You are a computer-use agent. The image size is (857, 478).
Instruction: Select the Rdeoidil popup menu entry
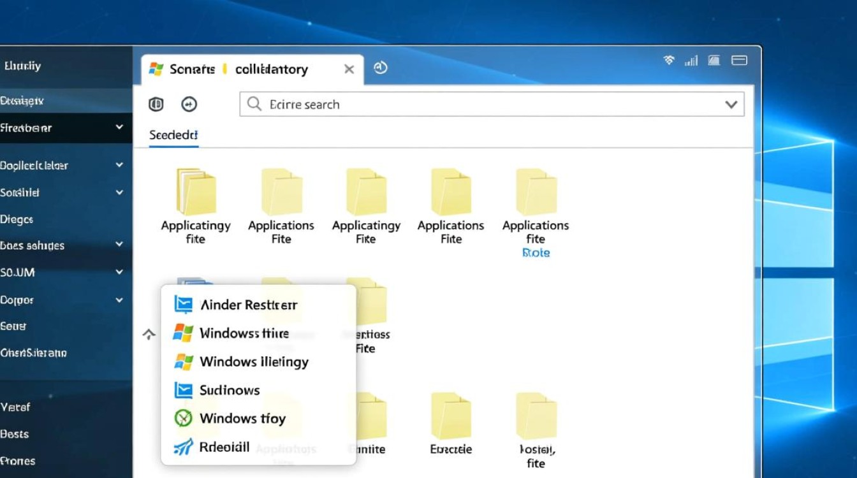point(224,447)
